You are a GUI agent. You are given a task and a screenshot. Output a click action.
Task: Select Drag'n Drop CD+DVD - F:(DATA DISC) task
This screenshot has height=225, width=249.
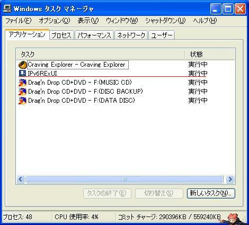pyautogui.click(x=82, y=101)
